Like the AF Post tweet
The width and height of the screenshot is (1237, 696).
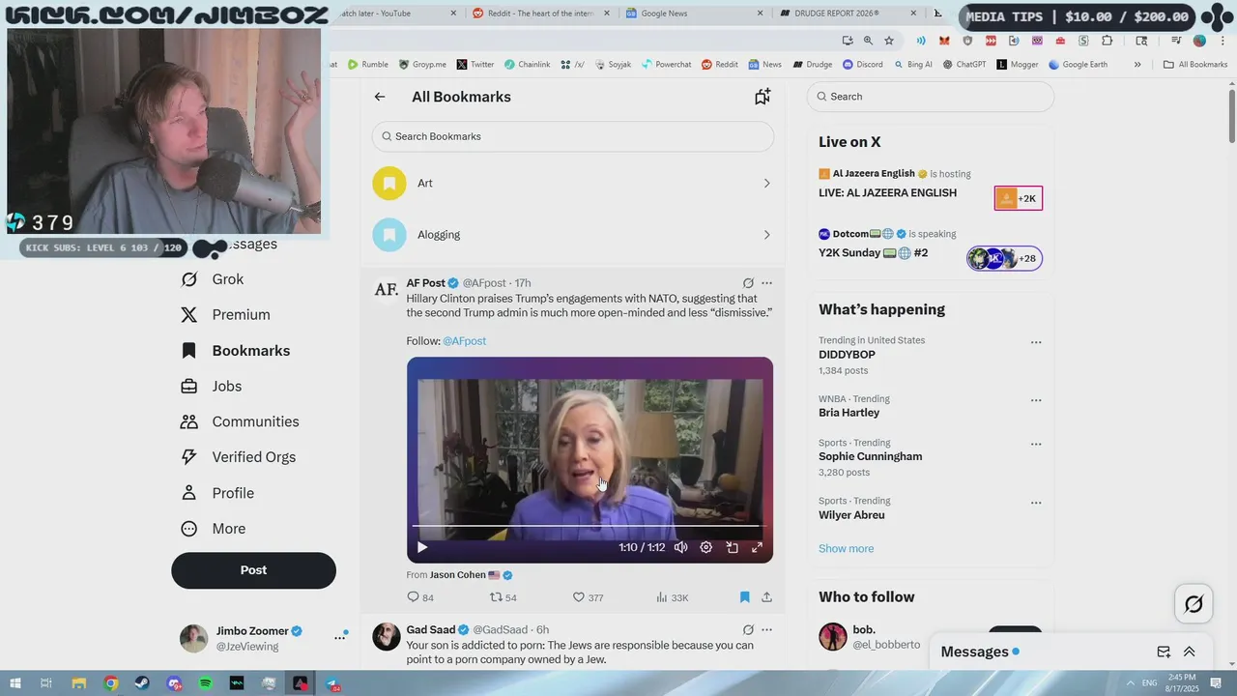588,597
